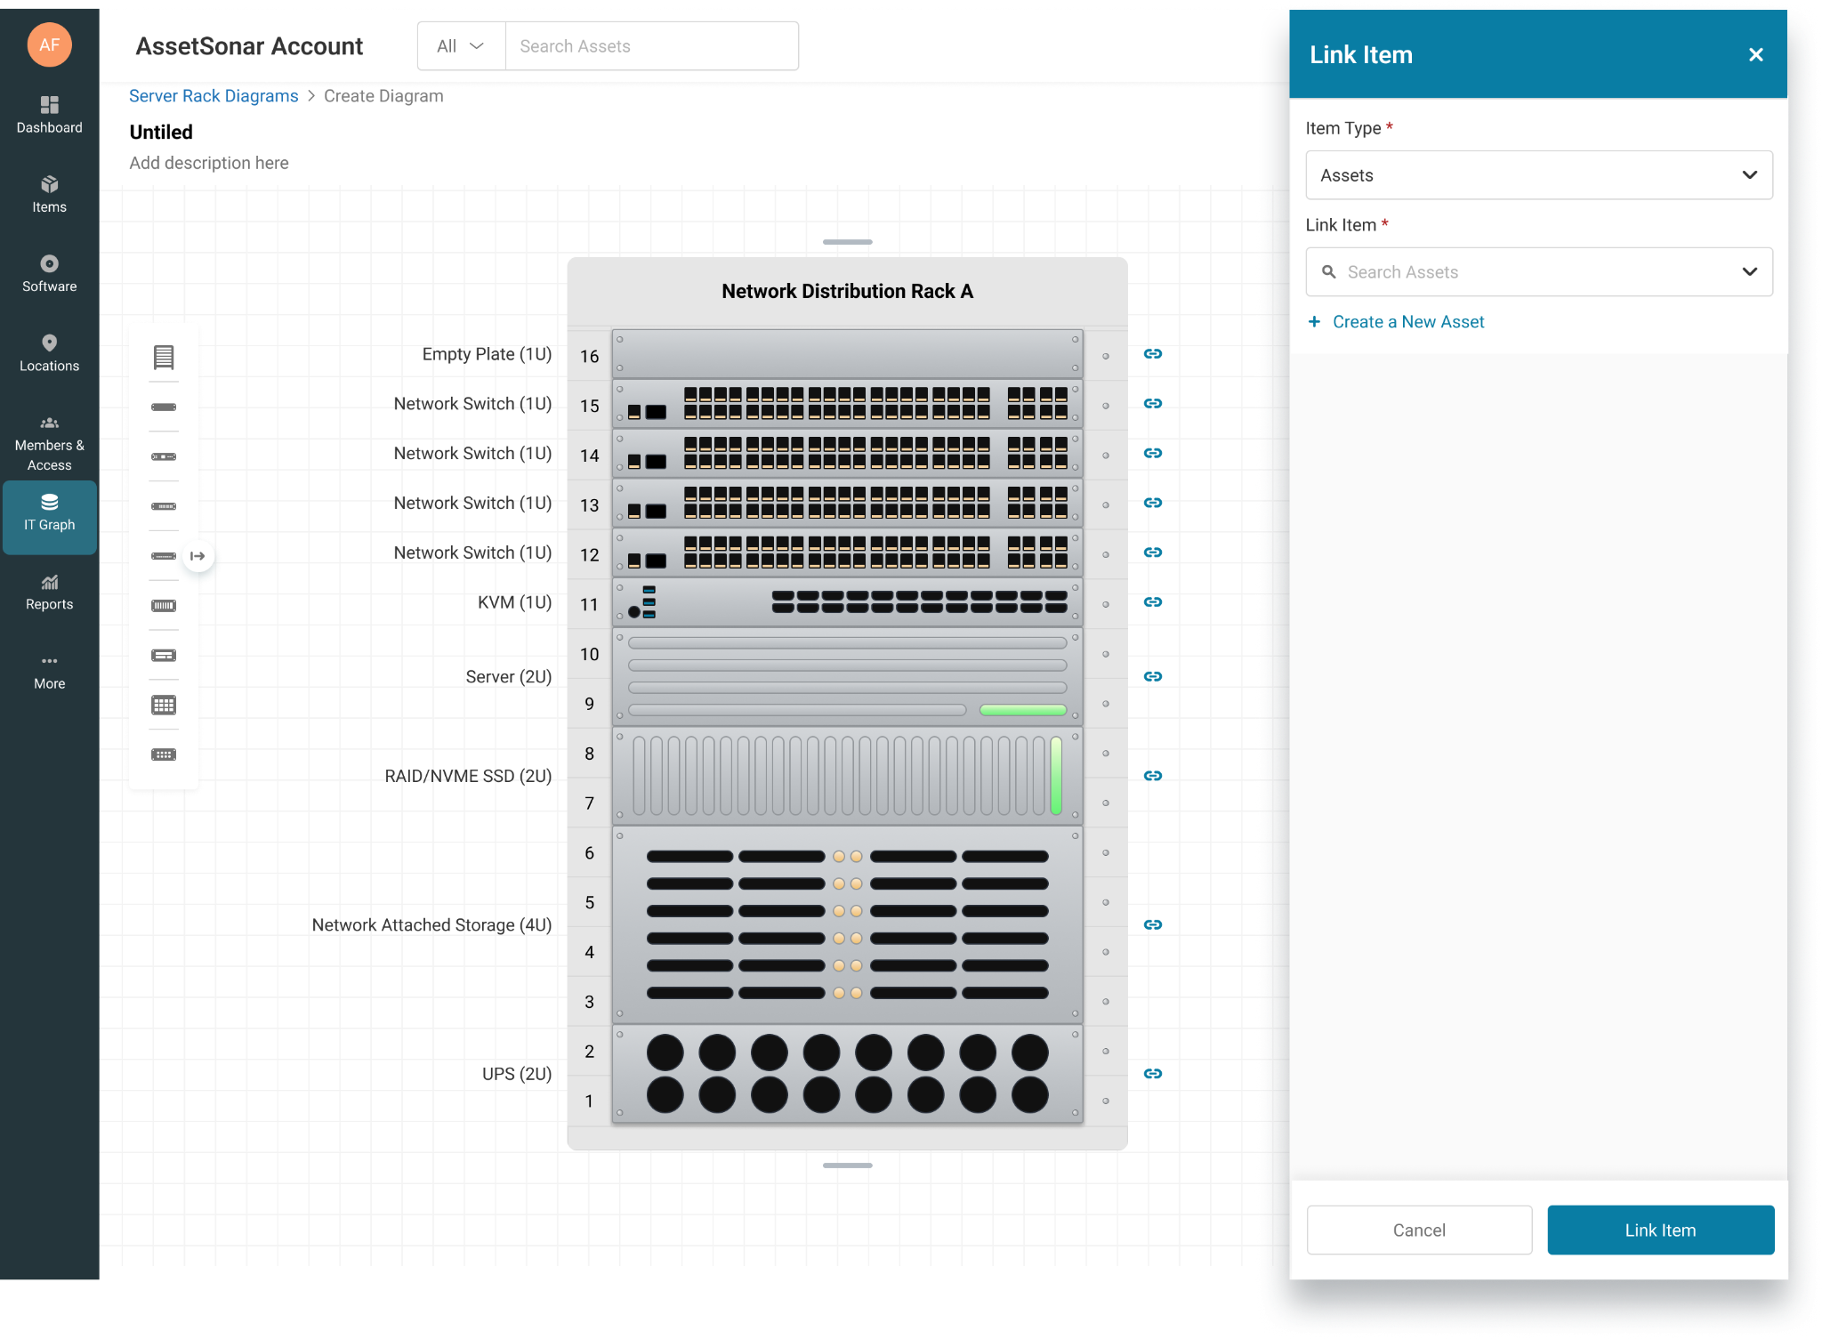Screen dimensions: 1822x1339
Task: Go to Software section
Action: (50, 273)
